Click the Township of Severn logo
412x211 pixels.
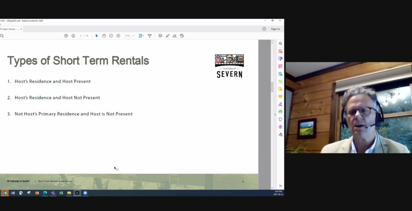229,66
